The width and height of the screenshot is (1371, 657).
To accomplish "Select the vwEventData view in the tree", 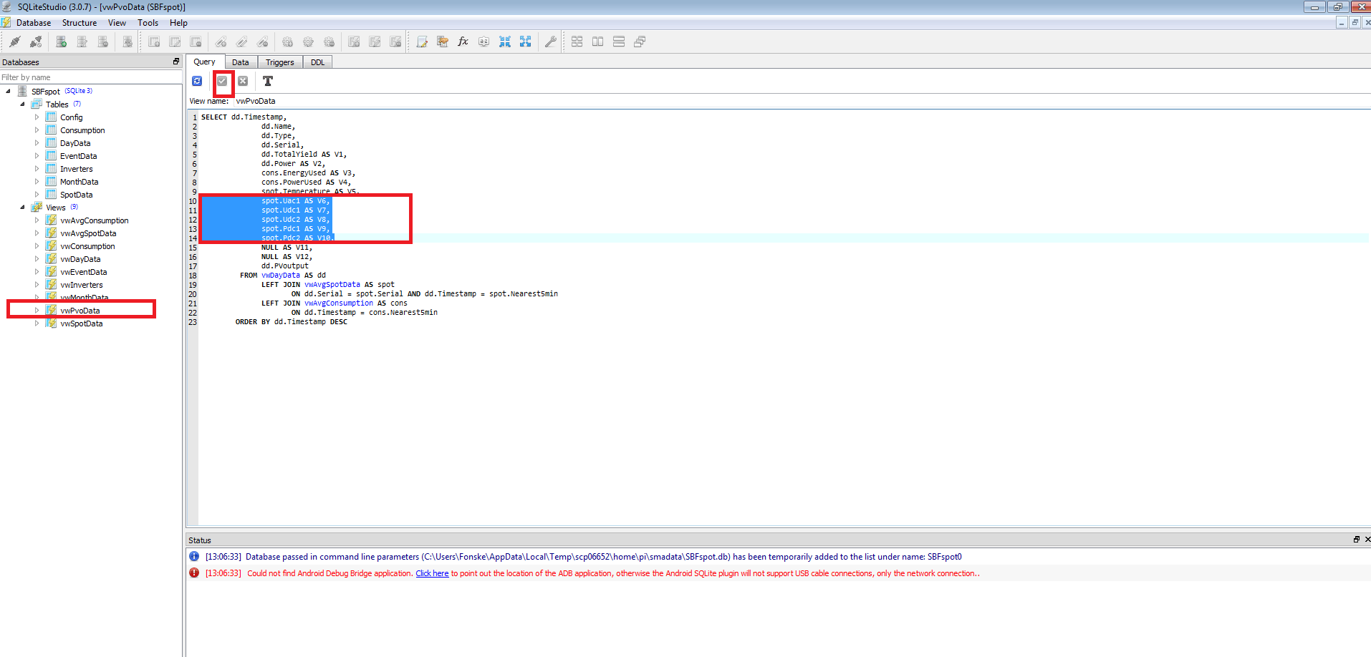I will pyautogui.click(x=84, y=272).
